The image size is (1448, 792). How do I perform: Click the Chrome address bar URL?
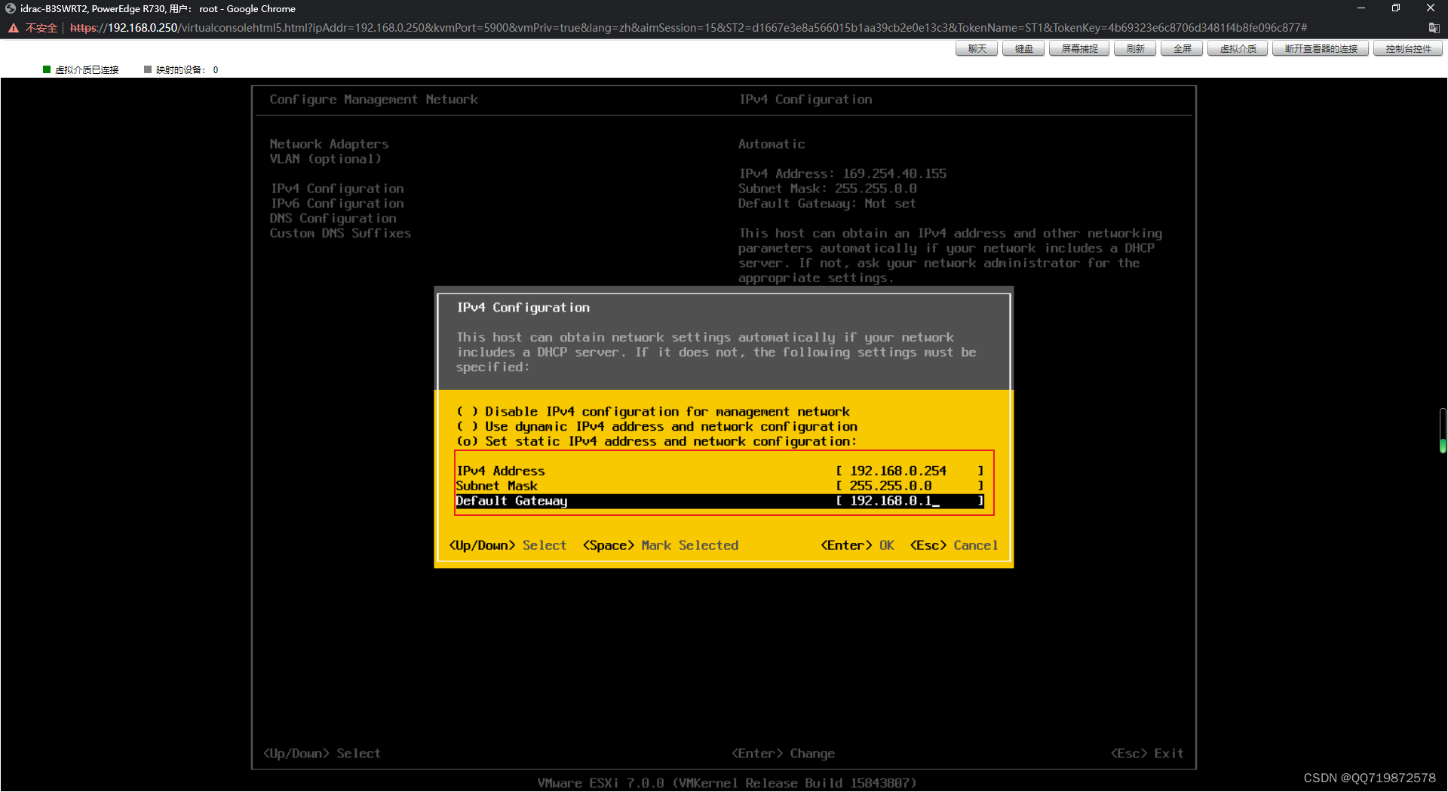(x=688, y=28)
